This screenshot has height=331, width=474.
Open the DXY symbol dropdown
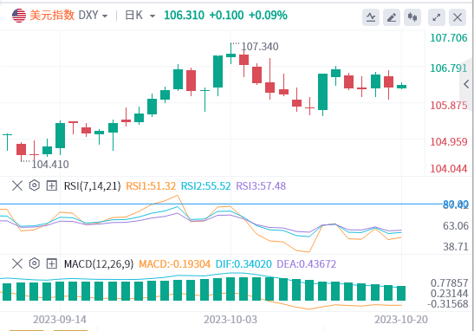93,15
